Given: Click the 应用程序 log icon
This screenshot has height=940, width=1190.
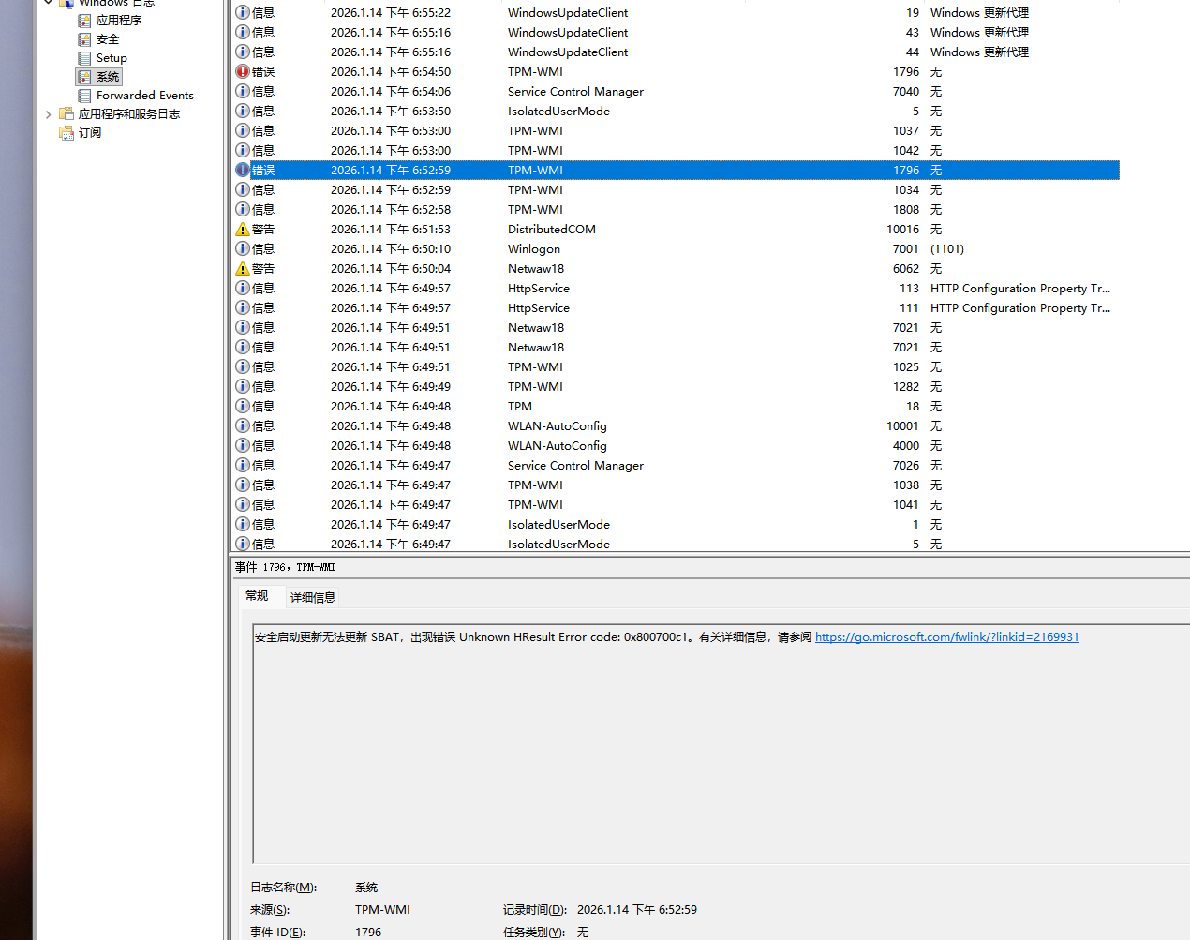Looking at the screenshot, I should pos(84,20).
